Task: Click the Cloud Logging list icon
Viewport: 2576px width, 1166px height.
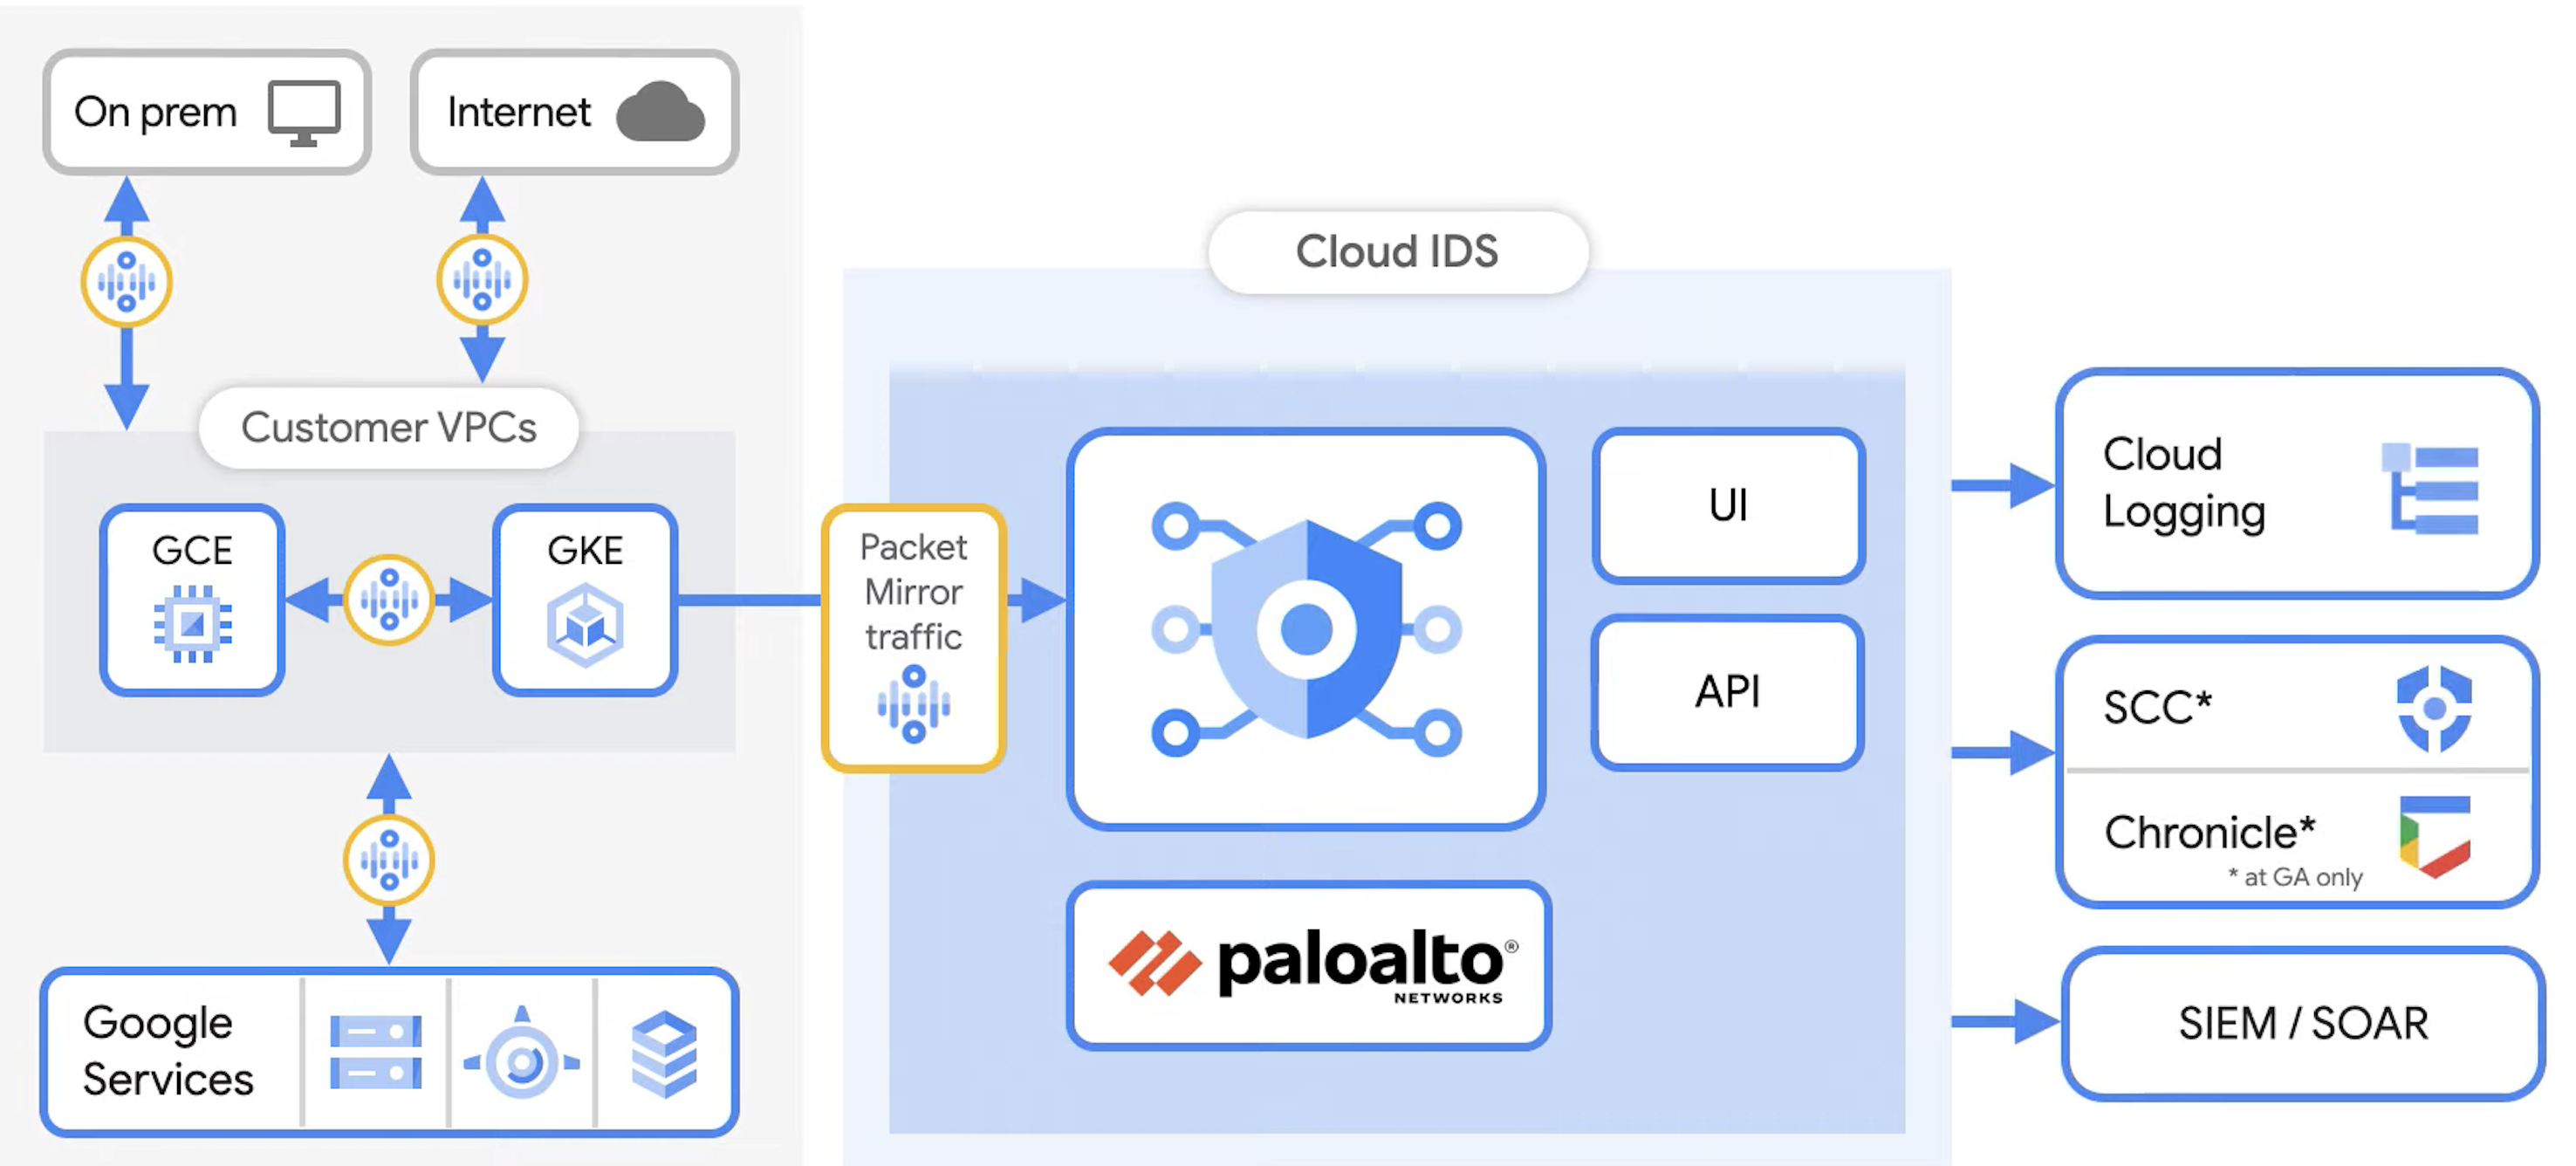Action: [2430, 487]
